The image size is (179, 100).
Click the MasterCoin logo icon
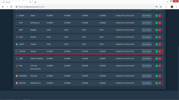tap(17, 83)
